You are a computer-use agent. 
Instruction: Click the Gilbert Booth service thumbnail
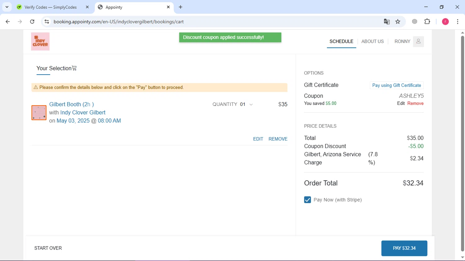pos(39,113)
